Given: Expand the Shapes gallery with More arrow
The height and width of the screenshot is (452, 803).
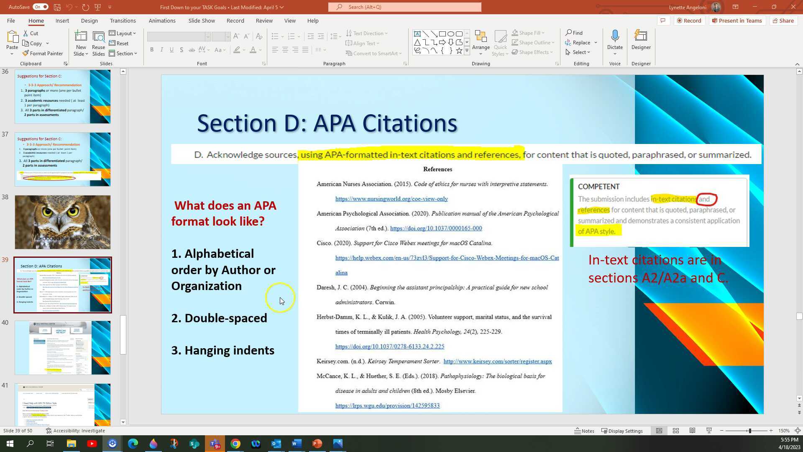Looking at the screenshot, I should (466, 51).
